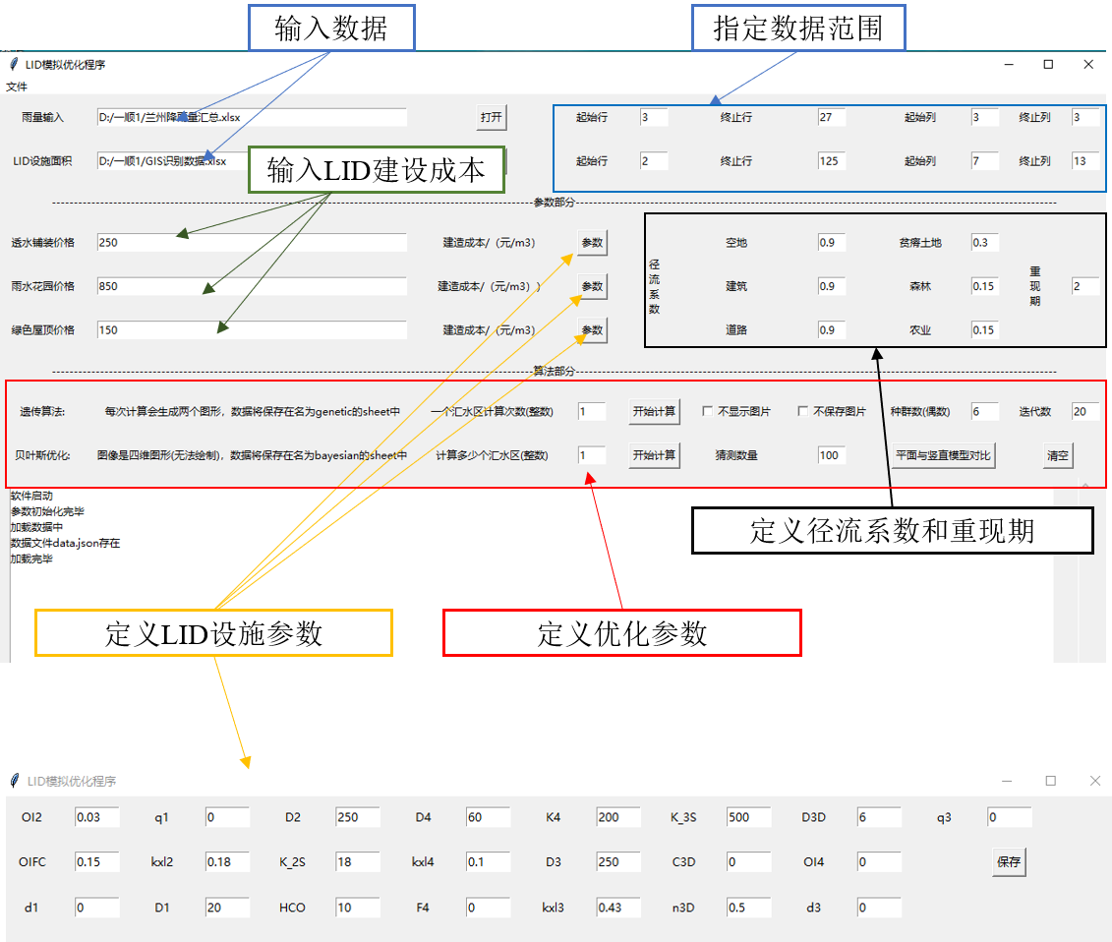Open 参数 settings for 雨水花园 garden
The width and height of the screenshot is (1112, 942).
pyautogui.click(x=592, y=286)
